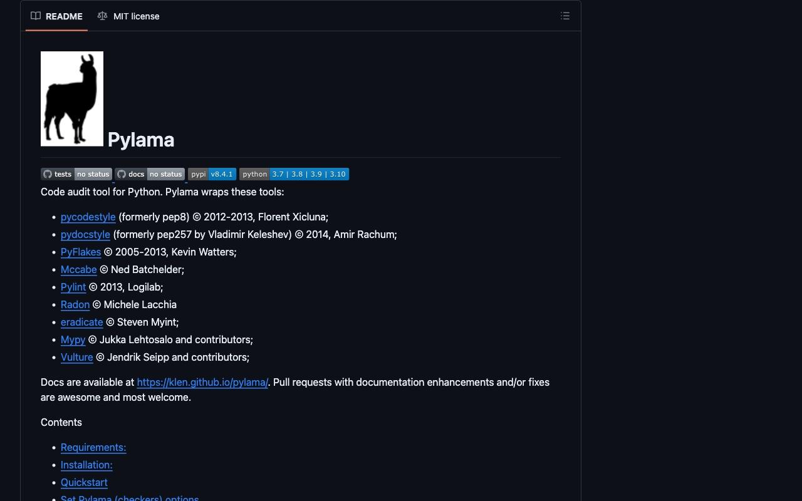Image resolution: width=802 pixels, height=501 pixels.
Task: Switch to the README tab
Action: (x=57, y=16)
